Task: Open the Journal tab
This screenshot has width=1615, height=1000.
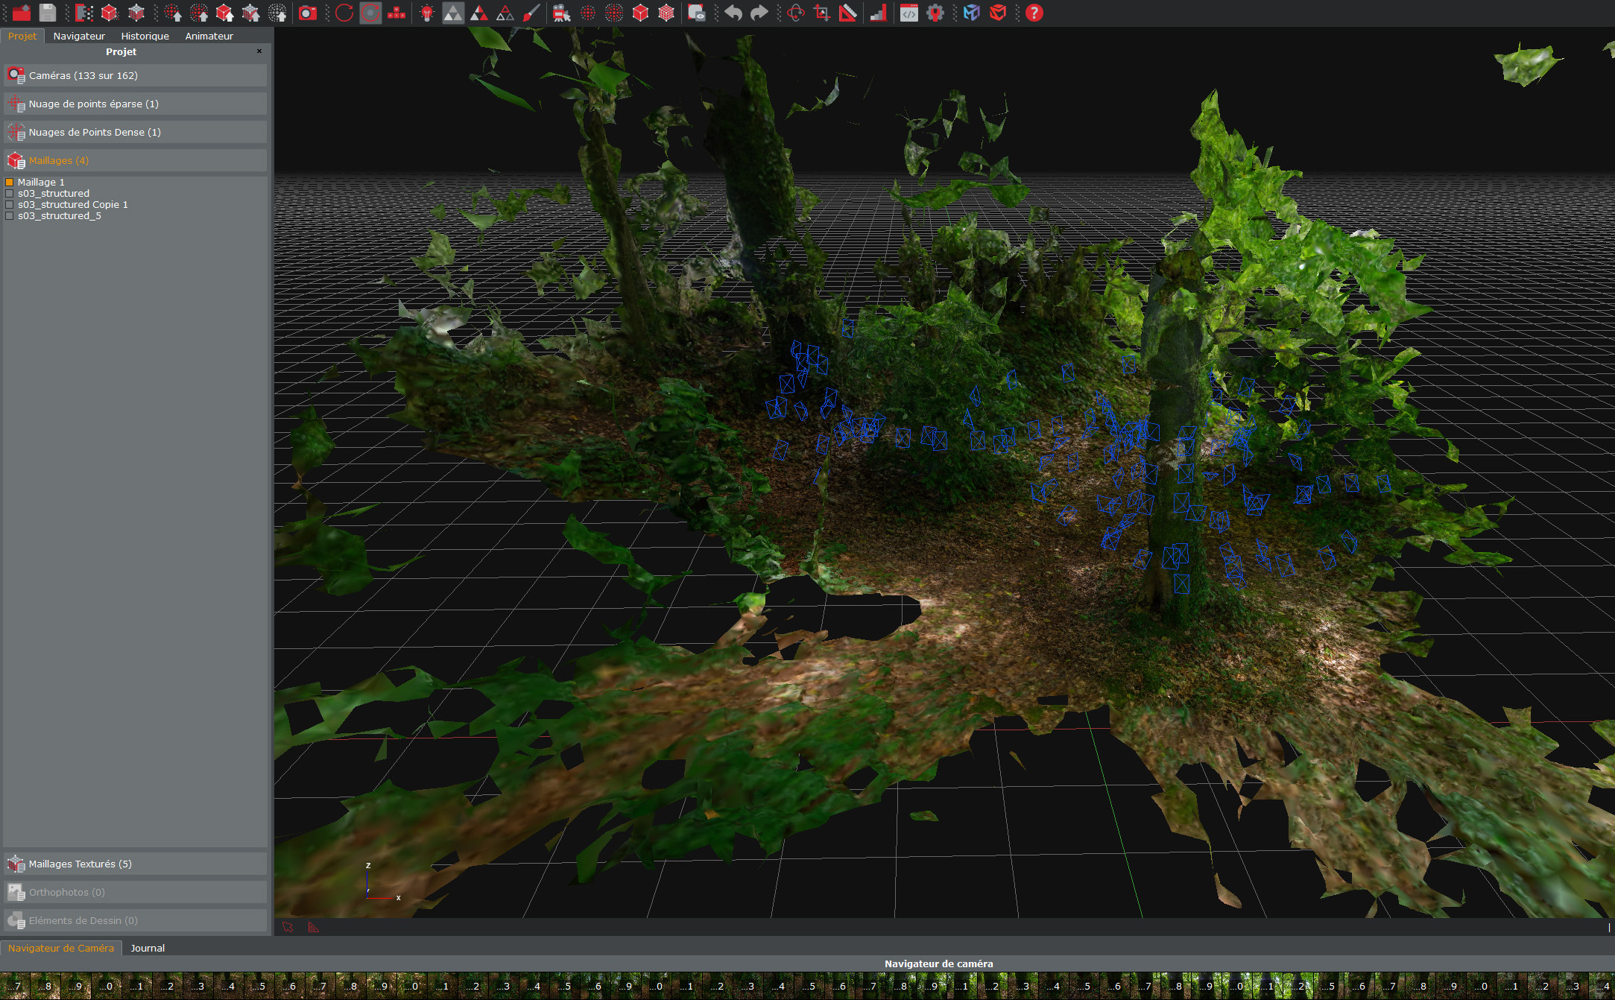Action: coord(148,948)
